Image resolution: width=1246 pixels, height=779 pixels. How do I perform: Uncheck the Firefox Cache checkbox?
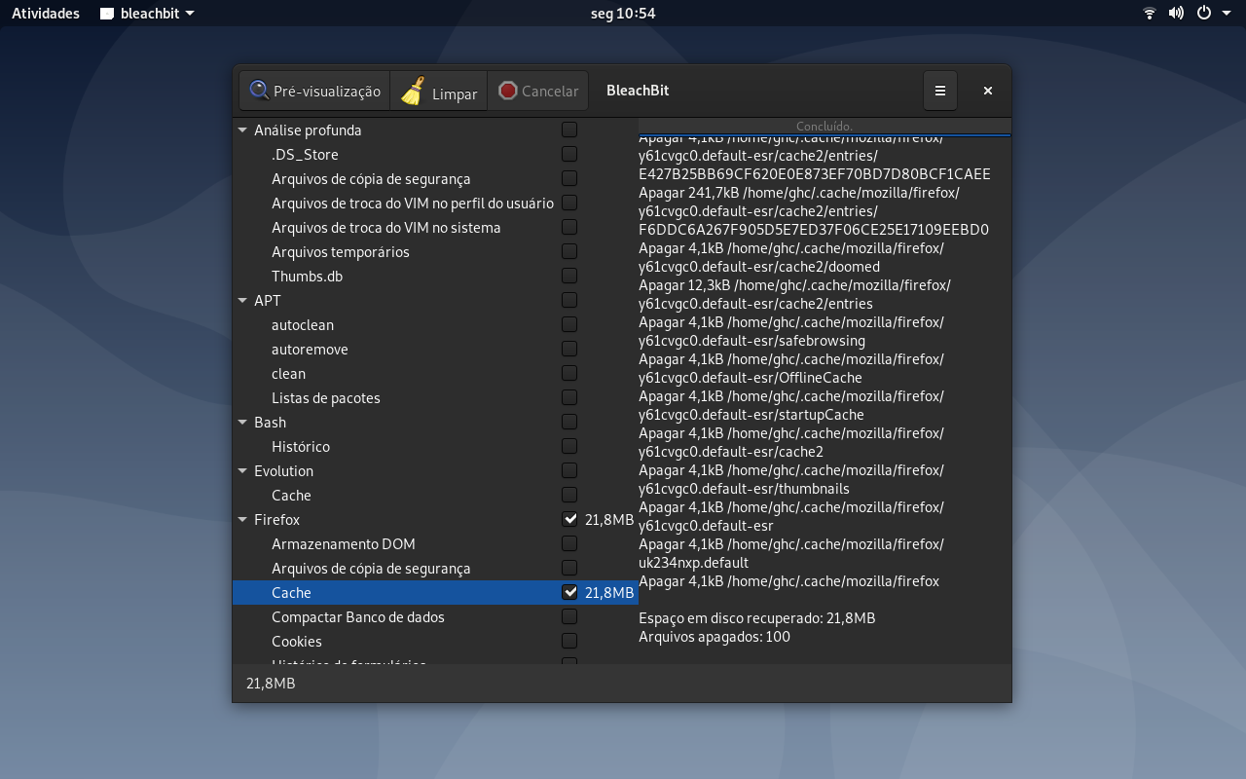[569, 592]
